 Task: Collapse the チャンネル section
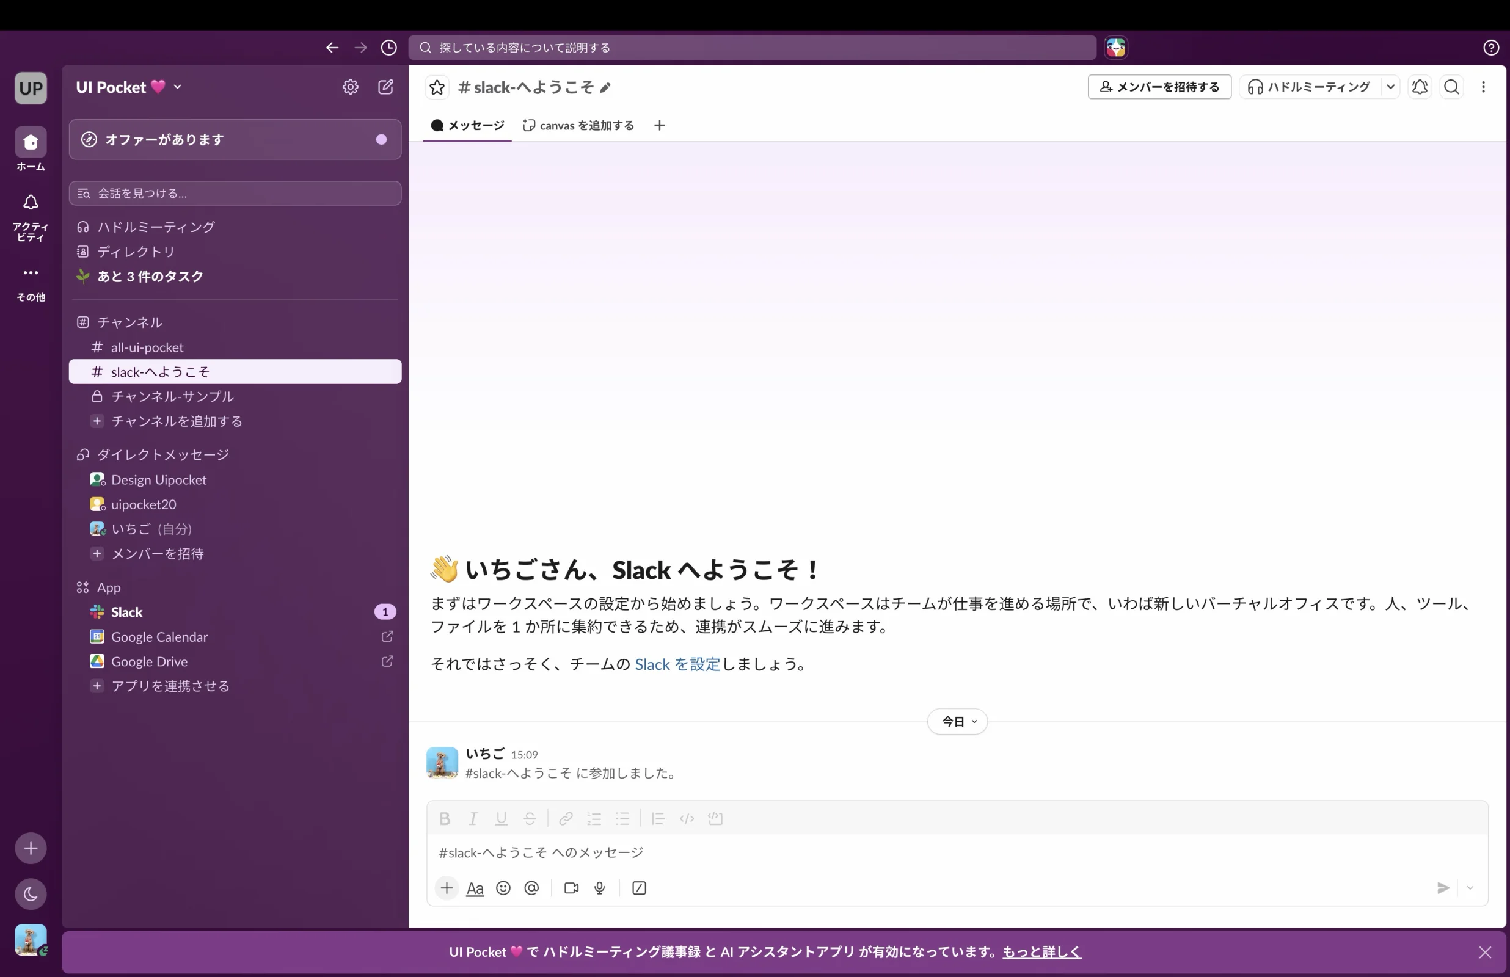tap(129, 322)
